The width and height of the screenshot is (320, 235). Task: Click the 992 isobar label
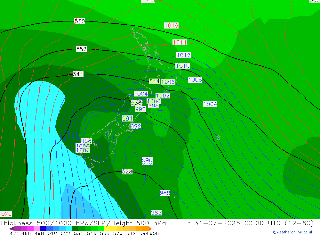(x=135, y=126)
